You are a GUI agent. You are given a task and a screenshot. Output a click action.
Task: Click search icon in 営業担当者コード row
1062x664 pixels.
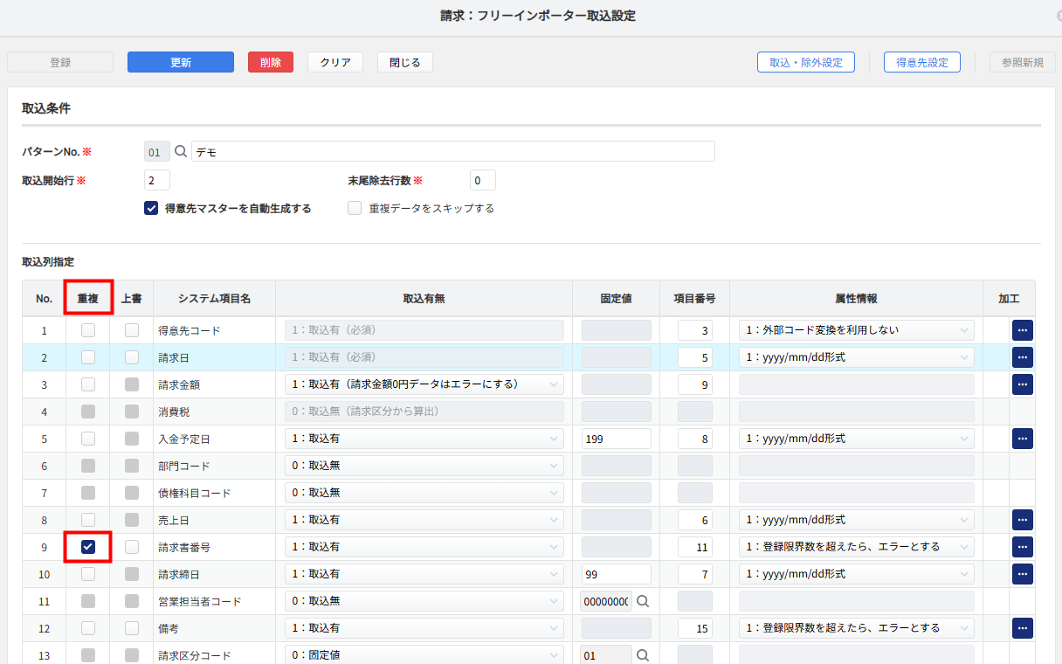tap(643, 601)
